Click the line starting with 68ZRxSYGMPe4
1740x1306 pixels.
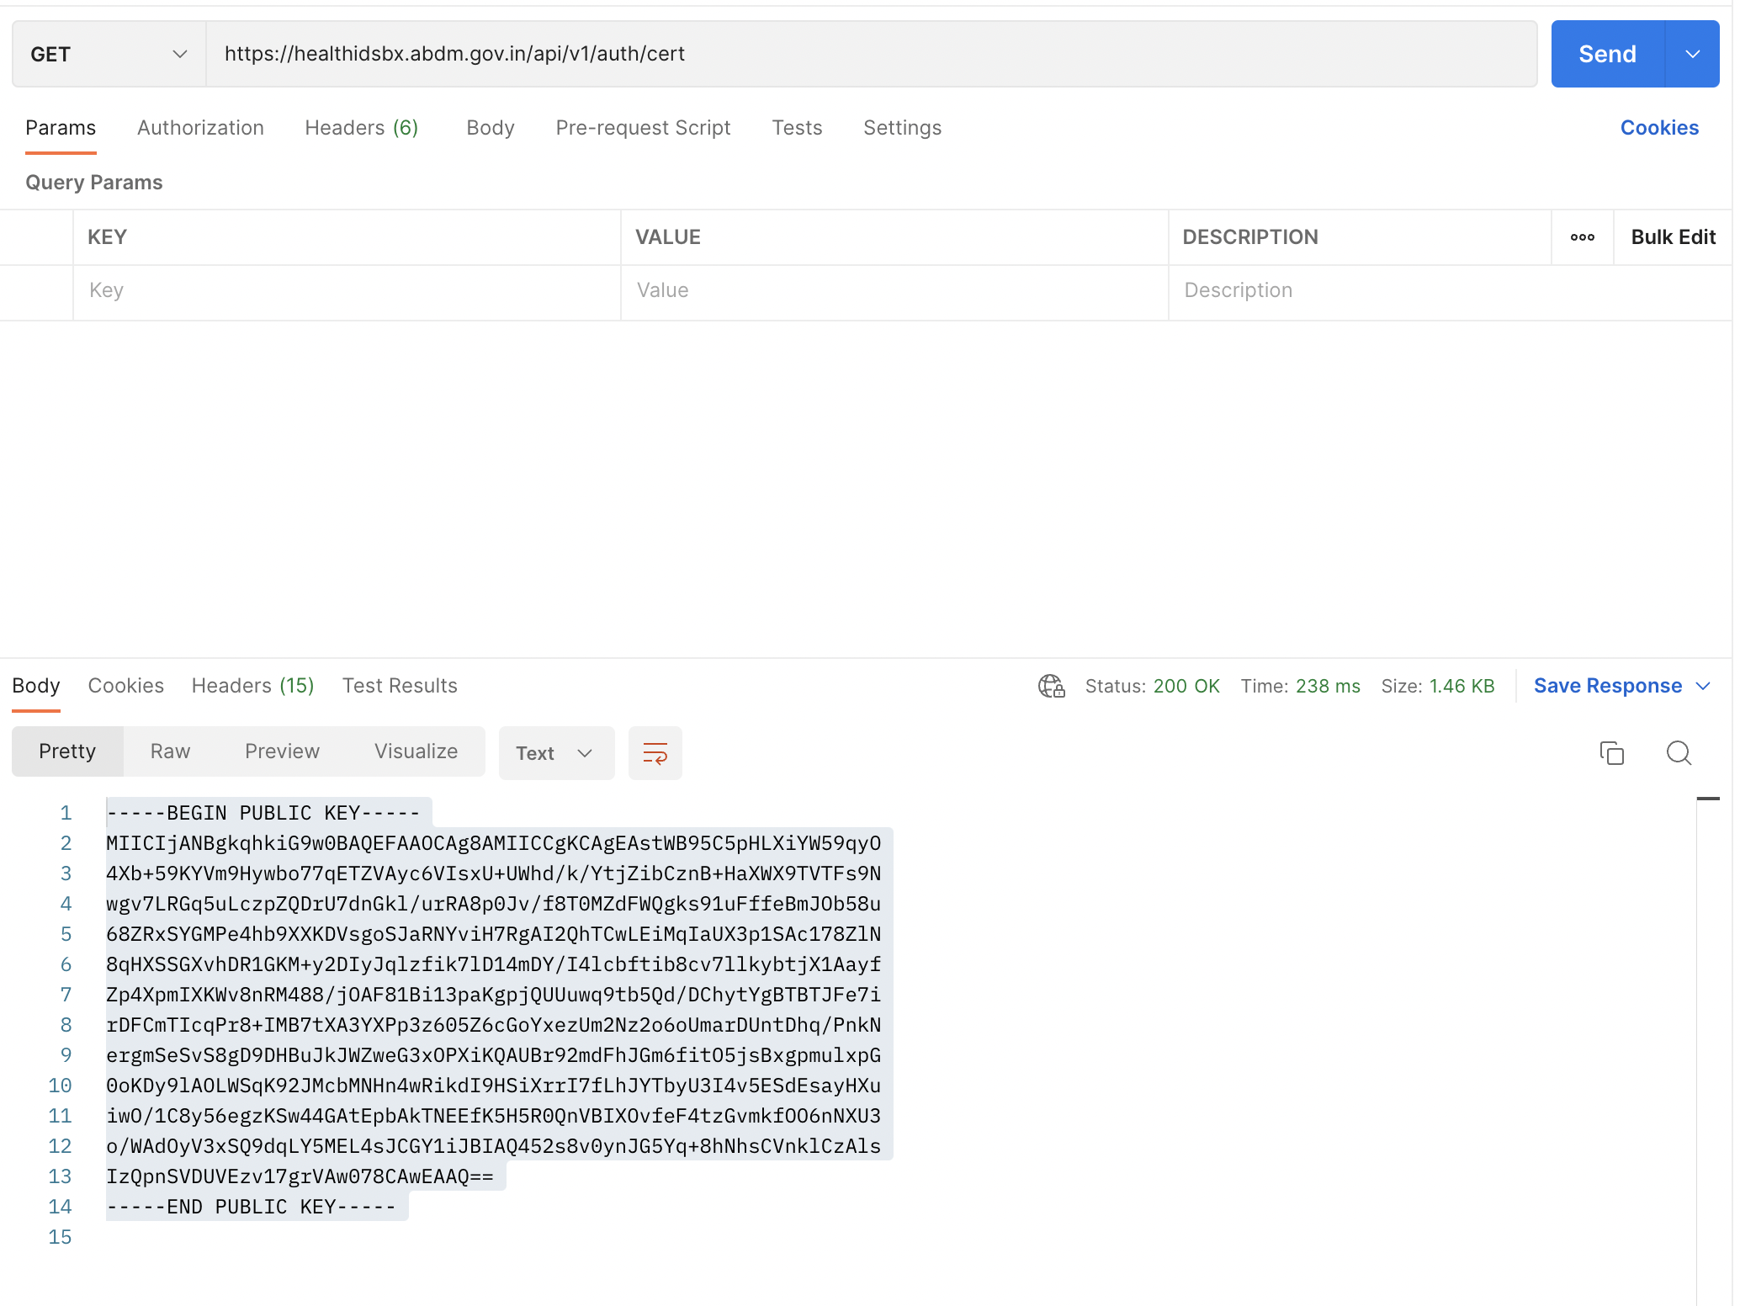(494, 934)
